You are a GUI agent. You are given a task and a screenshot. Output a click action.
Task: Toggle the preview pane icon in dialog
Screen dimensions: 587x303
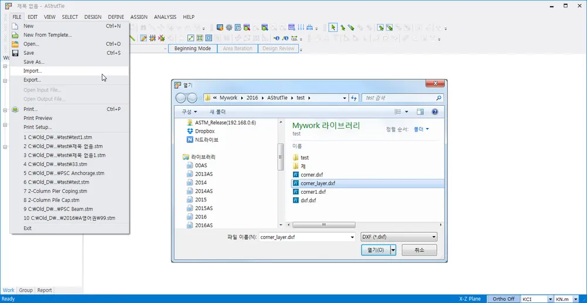tap(420, 112)
